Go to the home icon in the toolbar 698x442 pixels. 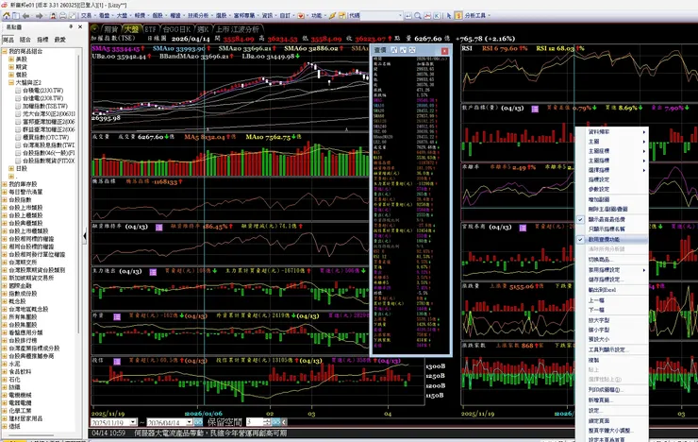pyautogui.click(x=7, y=16)
